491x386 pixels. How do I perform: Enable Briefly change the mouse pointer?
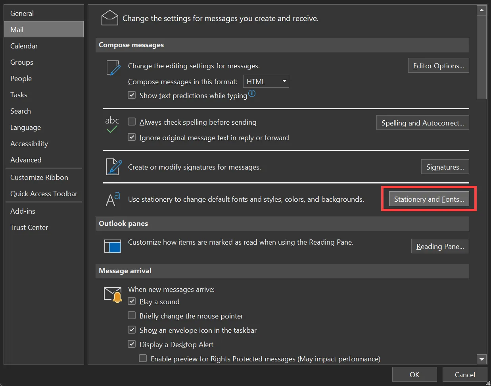coord(132,316)
